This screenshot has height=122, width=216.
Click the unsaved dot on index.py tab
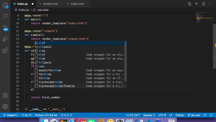click(x=32, y=4)
